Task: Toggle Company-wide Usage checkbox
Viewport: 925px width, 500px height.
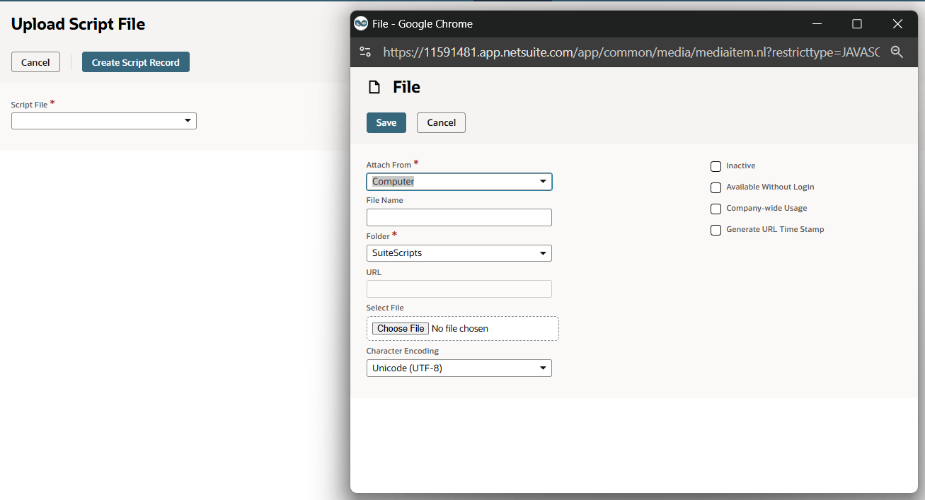Action: click(x=716, y=209)
